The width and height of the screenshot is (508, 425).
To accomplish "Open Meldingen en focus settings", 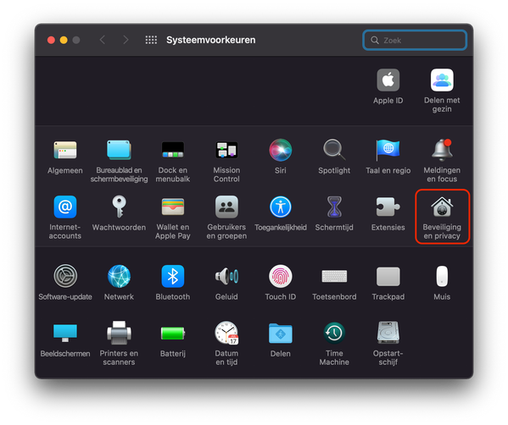I will coord(442,150).
